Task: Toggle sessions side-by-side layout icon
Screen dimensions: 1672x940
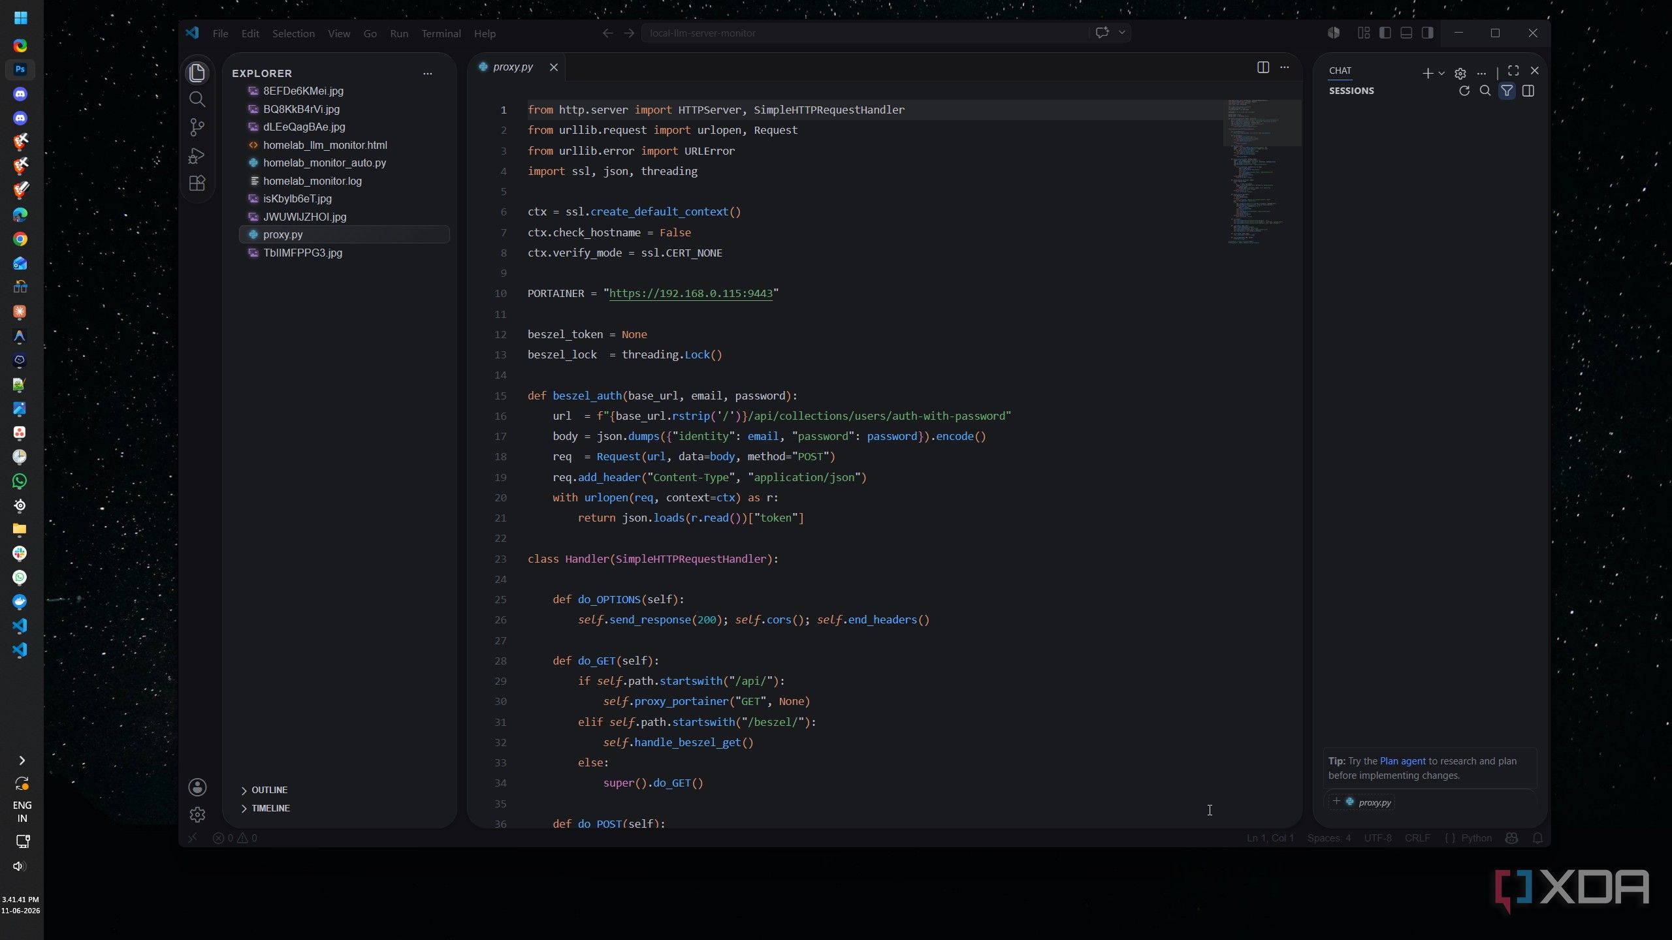Action: coord(1528,91)
